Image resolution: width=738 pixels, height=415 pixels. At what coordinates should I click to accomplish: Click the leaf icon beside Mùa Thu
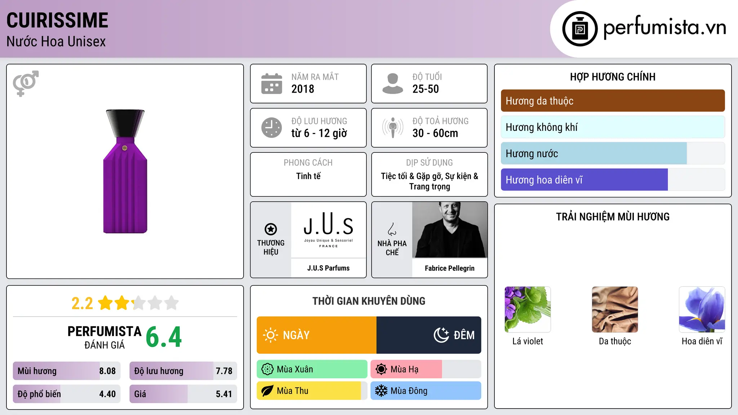267,391
